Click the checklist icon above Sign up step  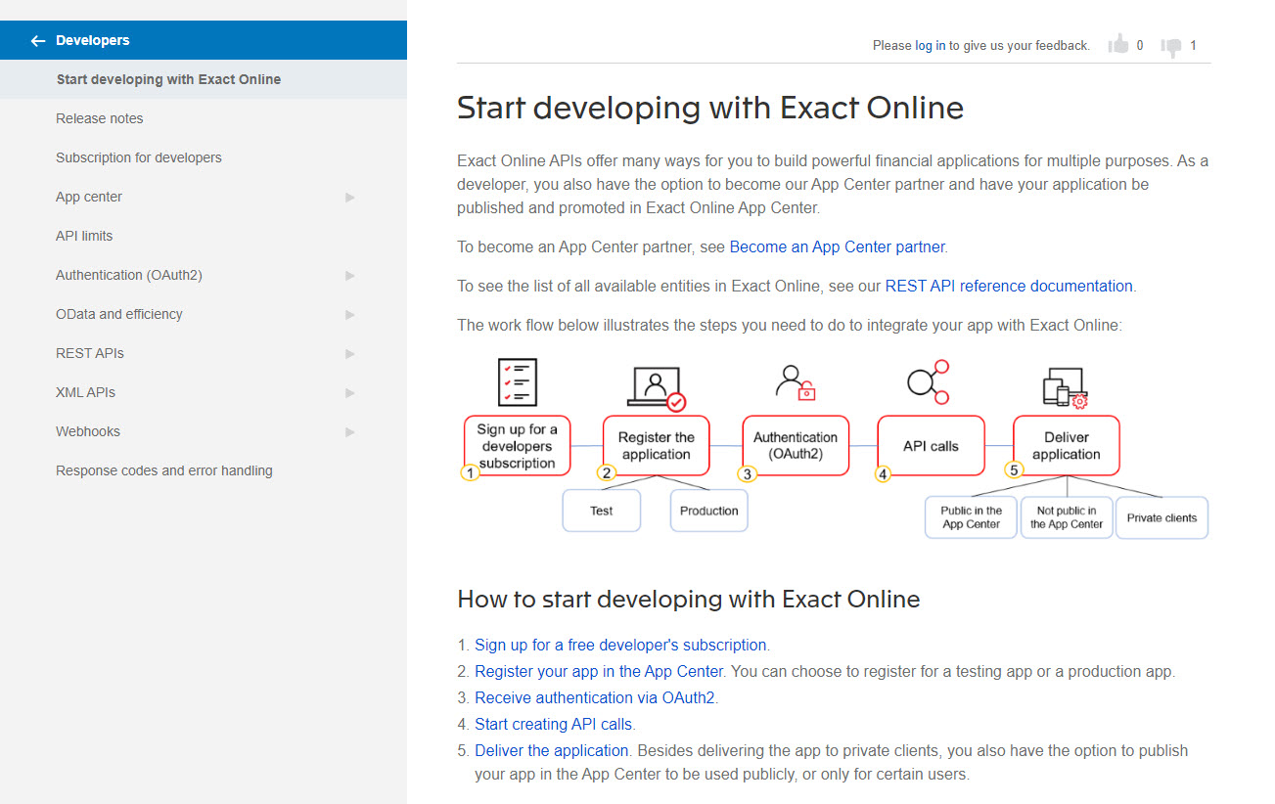(517, 382)
